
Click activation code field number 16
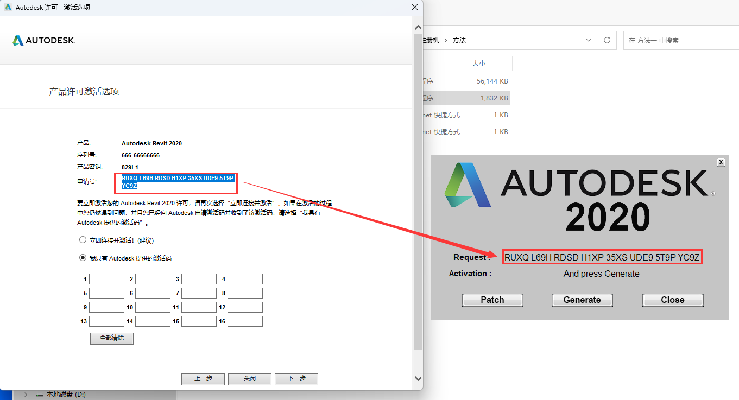tap(245, 321)
